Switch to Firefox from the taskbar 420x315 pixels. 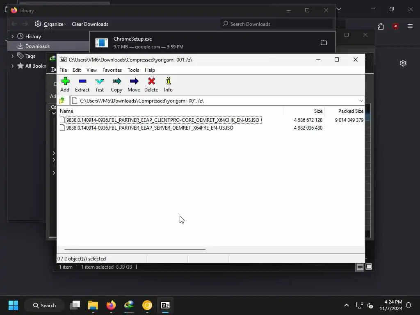pos(111,305)
